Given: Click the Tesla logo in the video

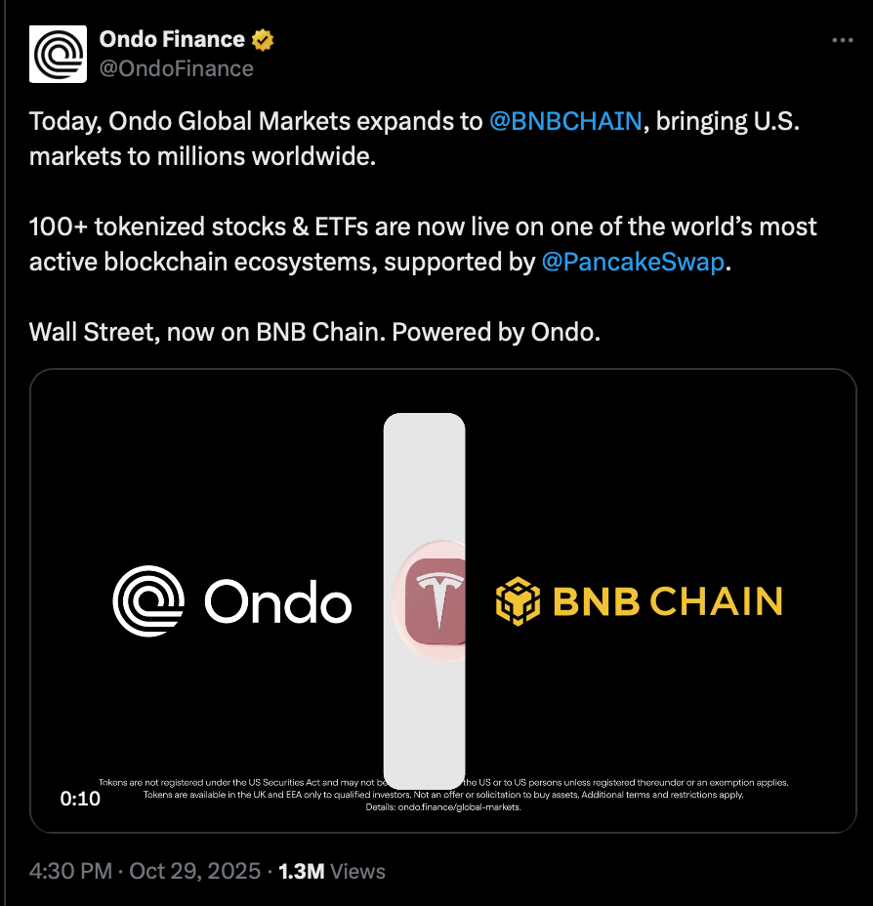Looking at the screenshot, I should 436,601.
